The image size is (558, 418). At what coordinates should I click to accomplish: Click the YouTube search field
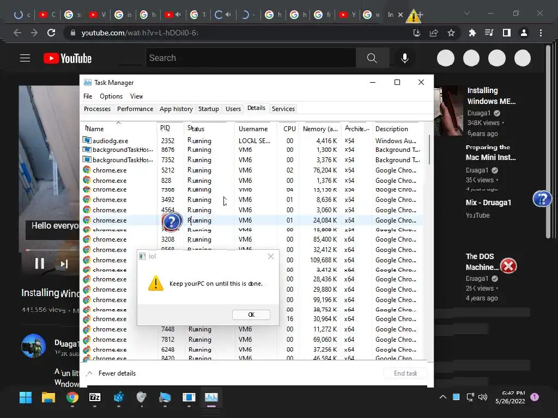pyautogui.click(x=251, y=58)
